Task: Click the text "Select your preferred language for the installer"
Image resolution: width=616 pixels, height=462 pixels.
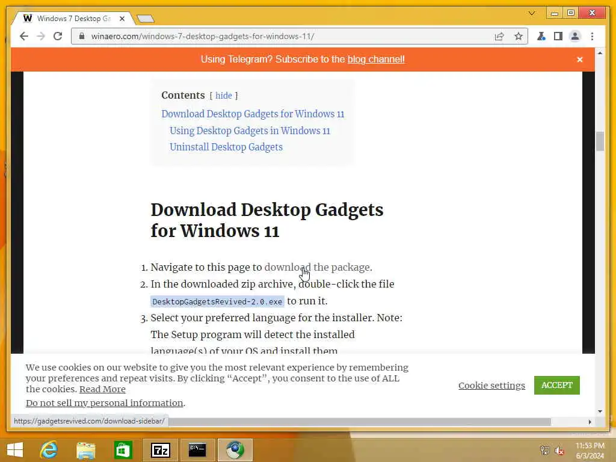Action: (262, 318)
